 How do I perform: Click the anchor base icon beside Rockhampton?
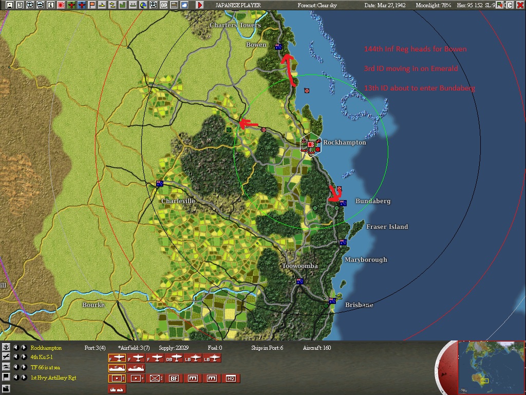click(6, 348)
